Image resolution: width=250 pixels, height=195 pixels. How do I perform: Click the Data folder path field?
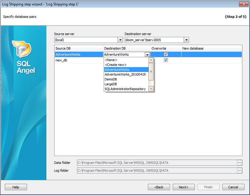[x=157, y=163]
